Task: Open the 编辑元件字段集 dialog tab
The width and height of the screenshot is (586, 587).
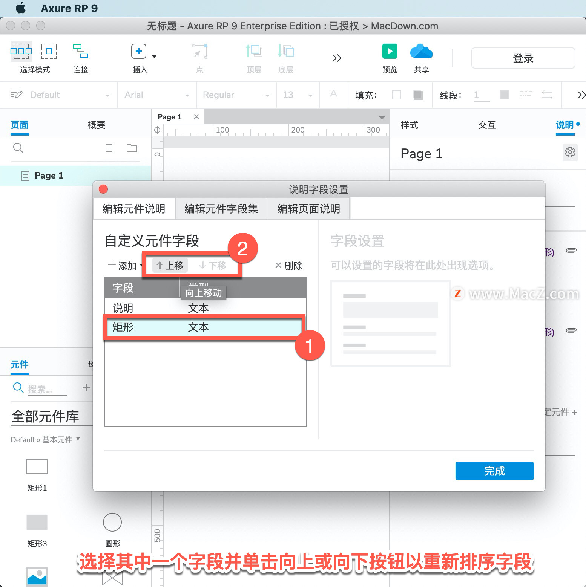Action: [221, 209]
